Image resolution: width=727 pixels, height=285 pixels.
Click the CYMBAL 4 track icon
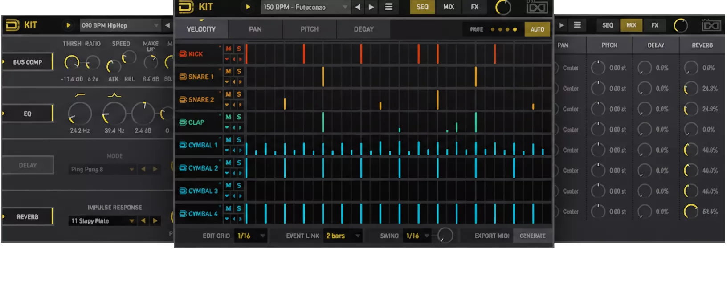pyautogui.click(x=183, y=214)
